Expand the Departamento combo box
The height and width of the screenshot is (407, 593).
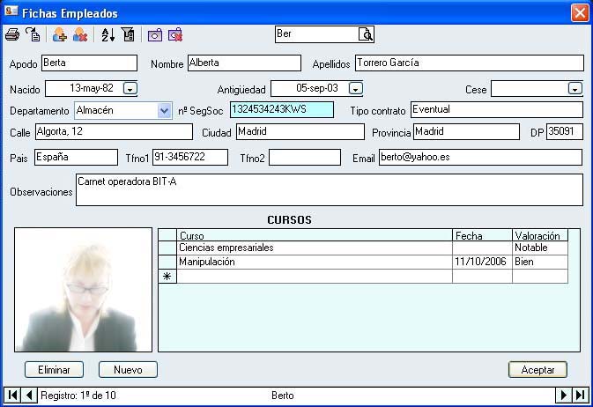point(164,110)
